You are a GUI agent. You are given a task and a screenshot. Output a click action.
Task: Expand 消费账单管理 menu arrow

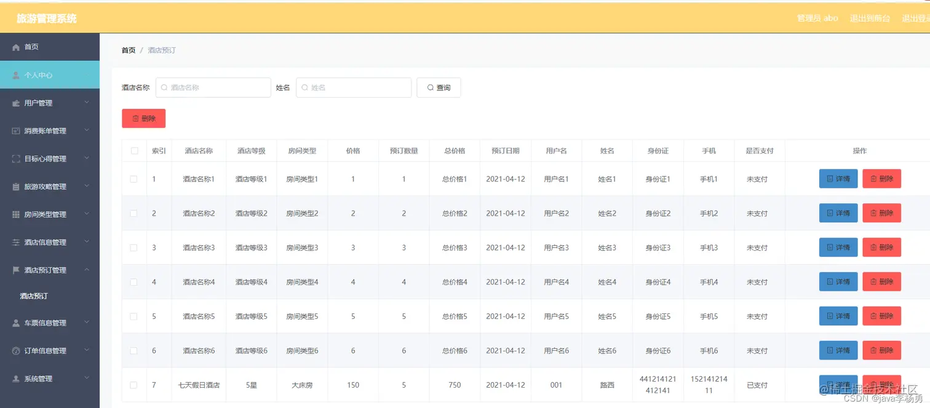coord(87,130)
